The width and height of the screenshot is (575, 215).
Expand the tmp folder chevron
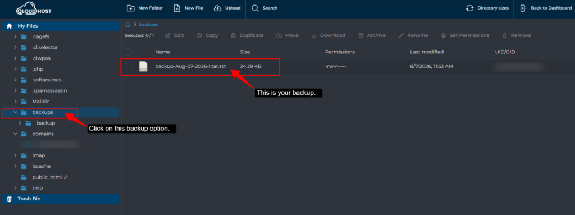pyautogui.click(x=15, y=188)
